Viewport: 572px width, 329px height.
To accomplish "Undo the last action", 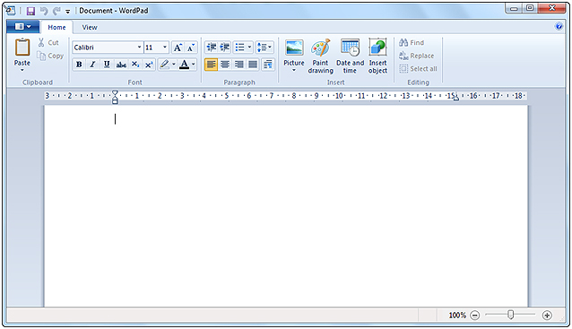I will [x=44, y=11].
